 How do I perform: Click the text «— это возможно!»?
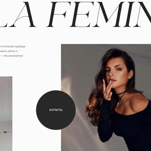coord(12,56)
